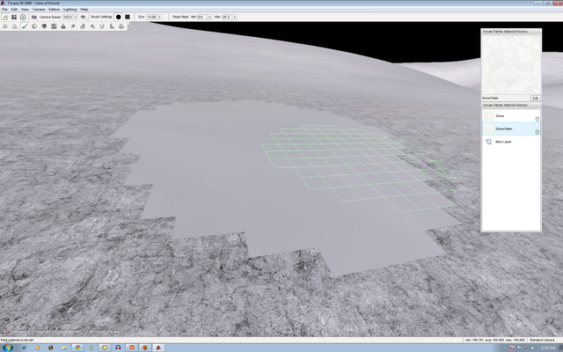Image resolution: width=563 pixels, height=352 pixels.
Task: Click the World Editor icon in toolbar
Action: click(x=6, y=17)
